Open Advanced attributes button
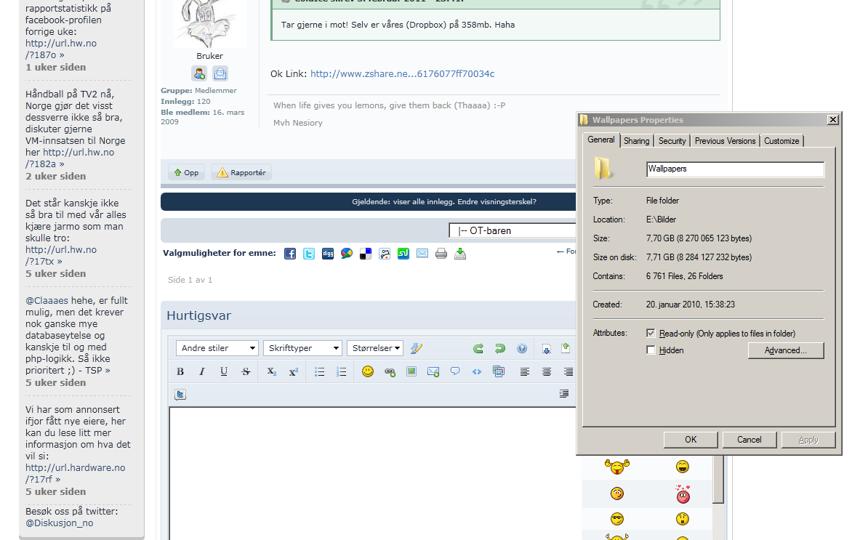 (x=786, y=350)
